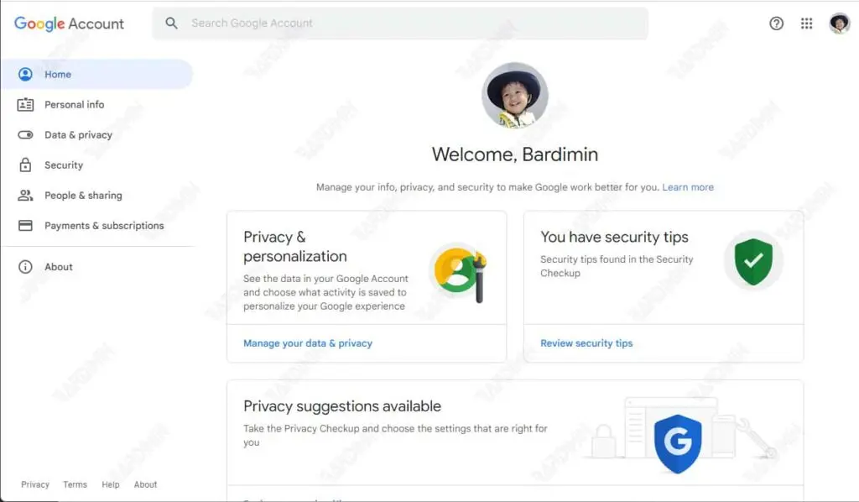This screenshot has width=859, height=502.
Task: Open the Privacy footer link
Action: tap(35, 484)
